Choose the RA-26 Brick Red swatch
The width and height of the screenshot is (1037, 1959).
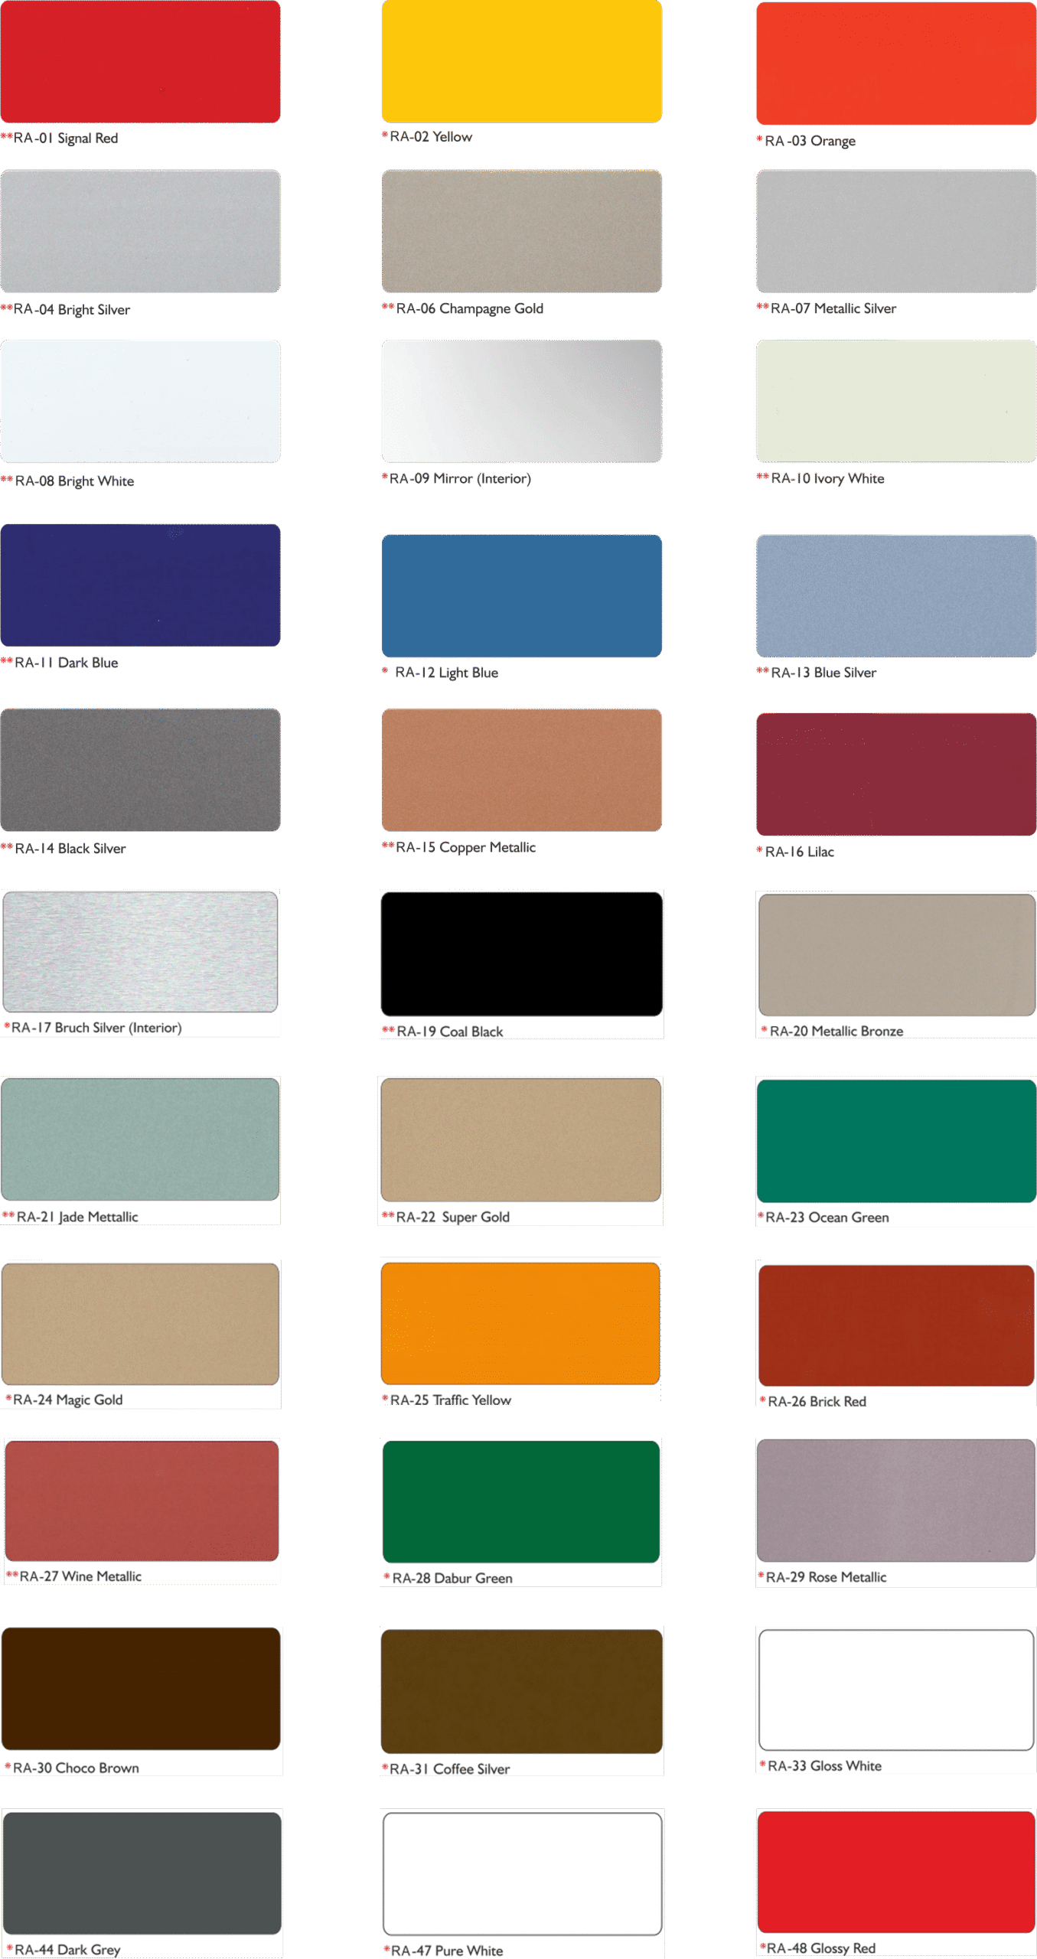point(895,1325)
